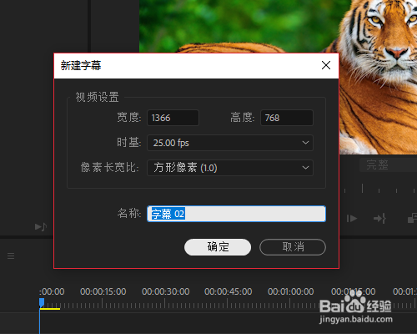The image size is (417, 334).
Task: Click the timeline panel menu icon
Action: point(11,256)
